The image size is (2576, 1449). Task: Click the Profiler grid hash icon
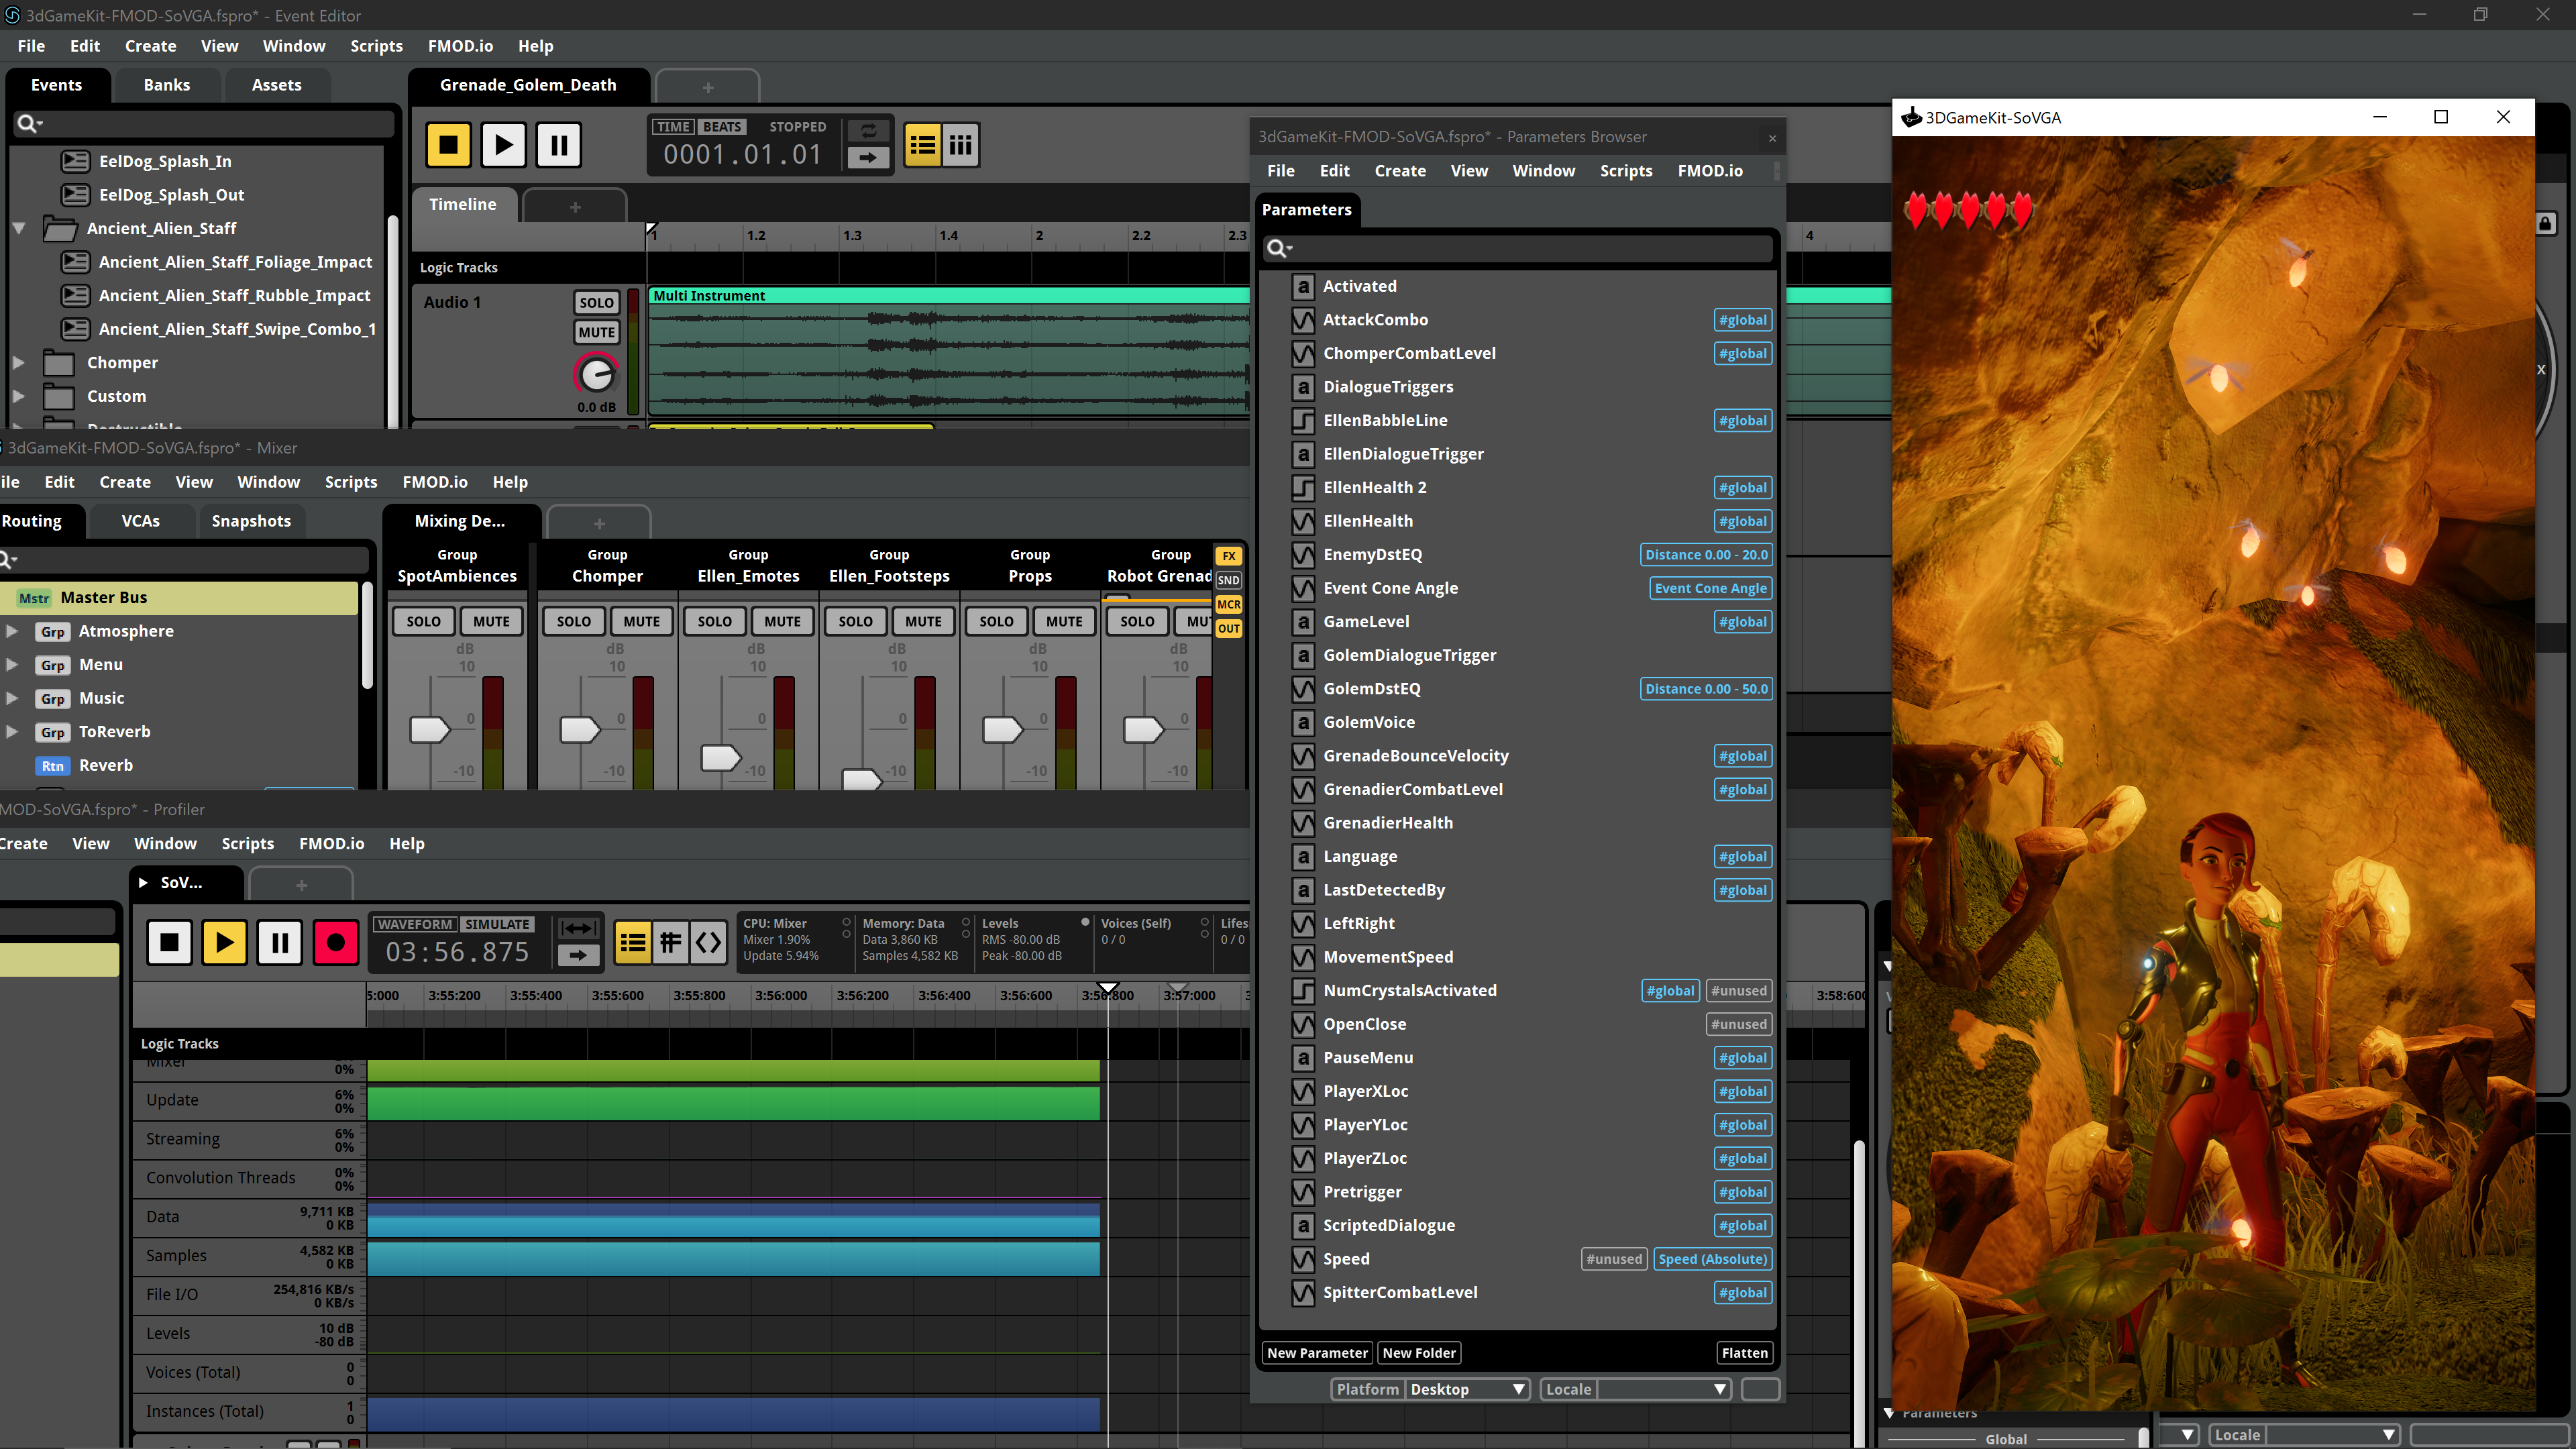tap(670, 943)
